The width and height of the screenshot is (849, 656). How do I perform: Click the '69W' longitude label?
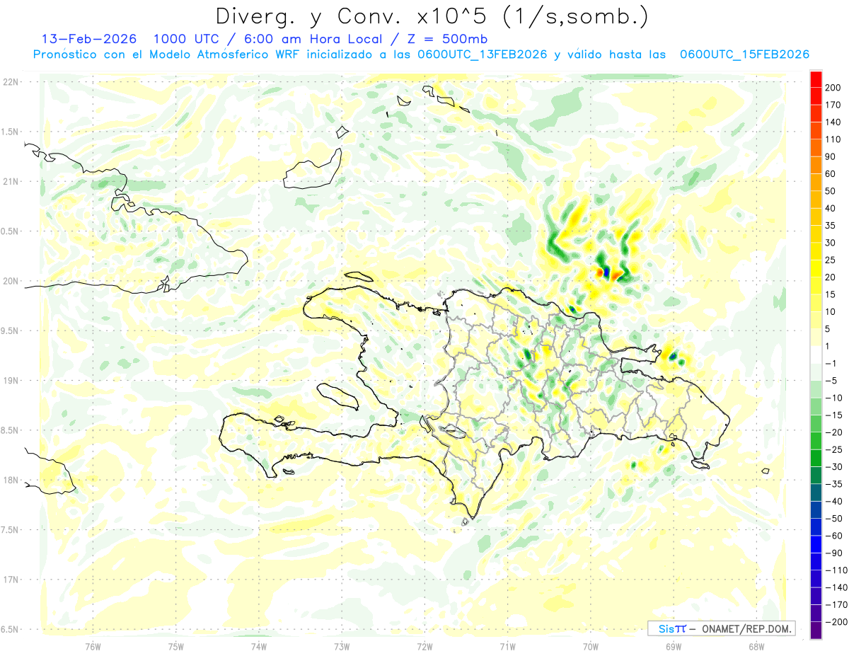point(674,646)
